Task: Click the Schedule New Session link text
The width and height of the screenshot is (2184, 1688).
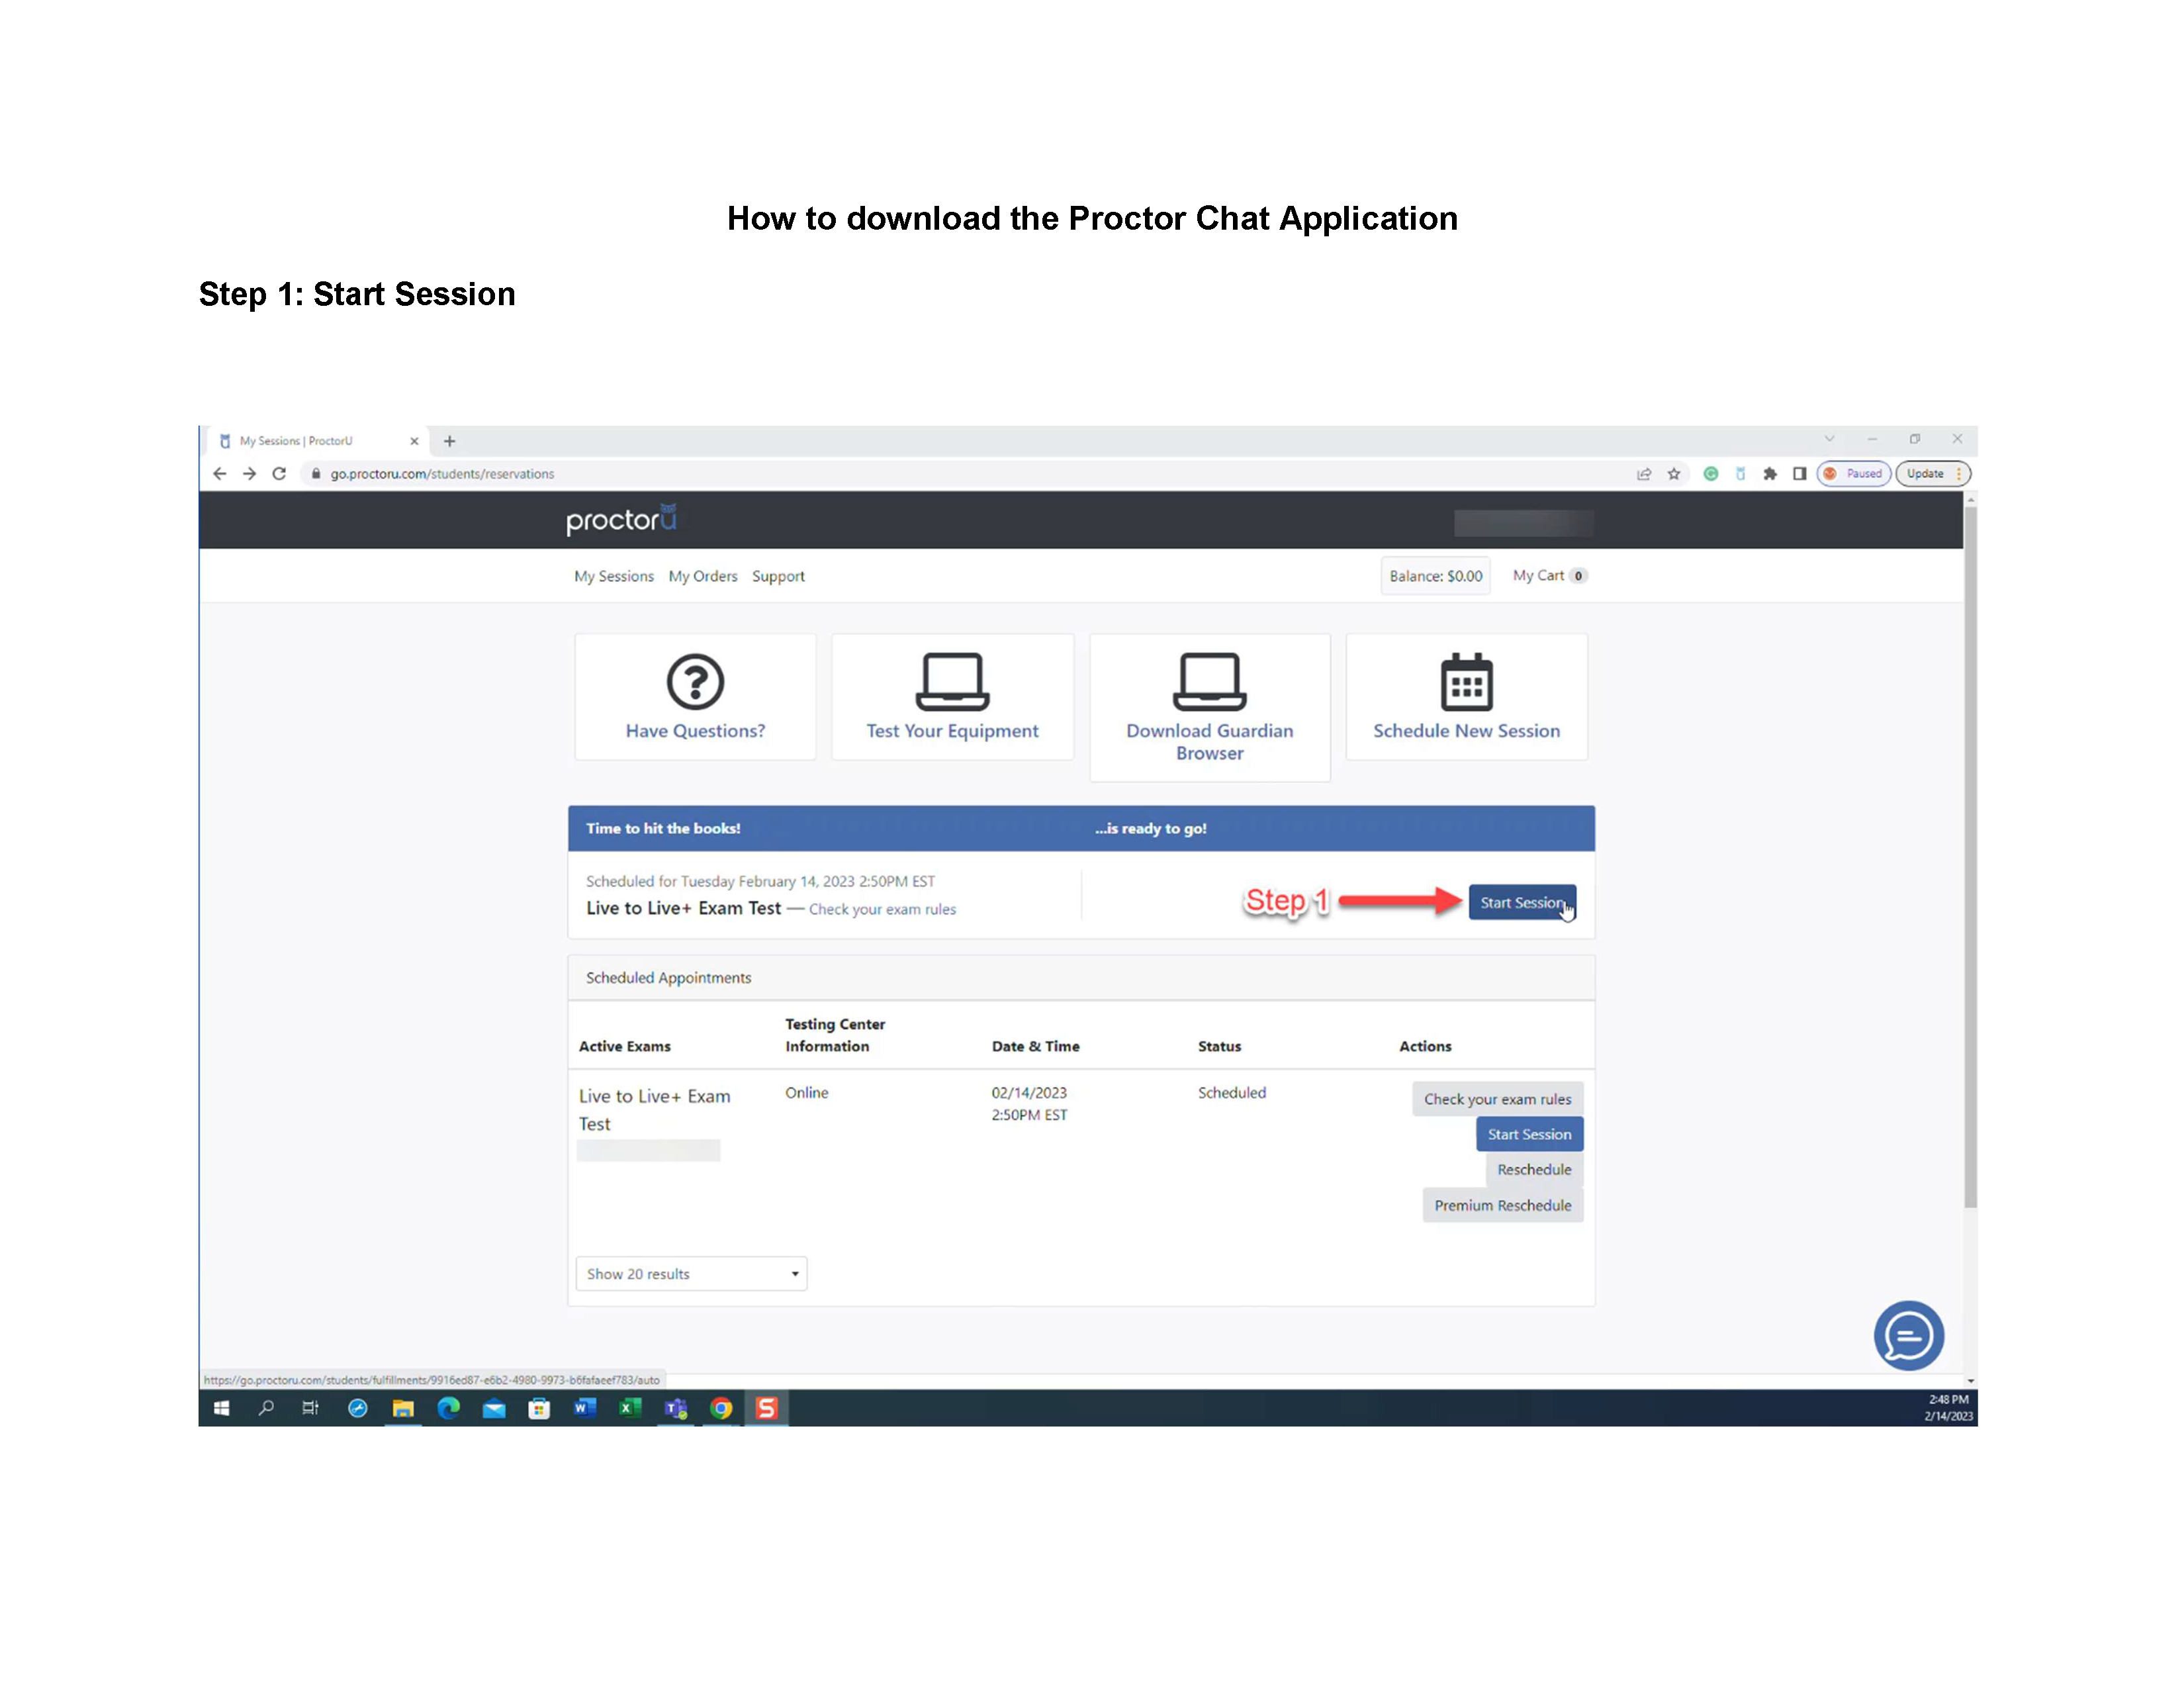Action: [x=1466, y=731]
